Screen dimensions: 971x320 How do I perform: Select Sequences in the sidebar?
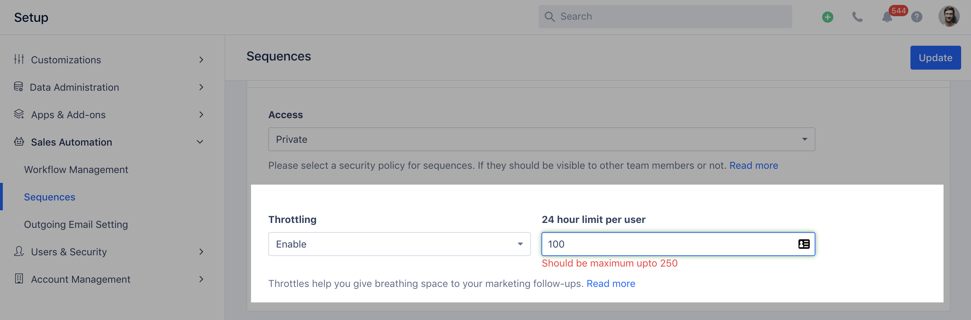tap(49, 197)
